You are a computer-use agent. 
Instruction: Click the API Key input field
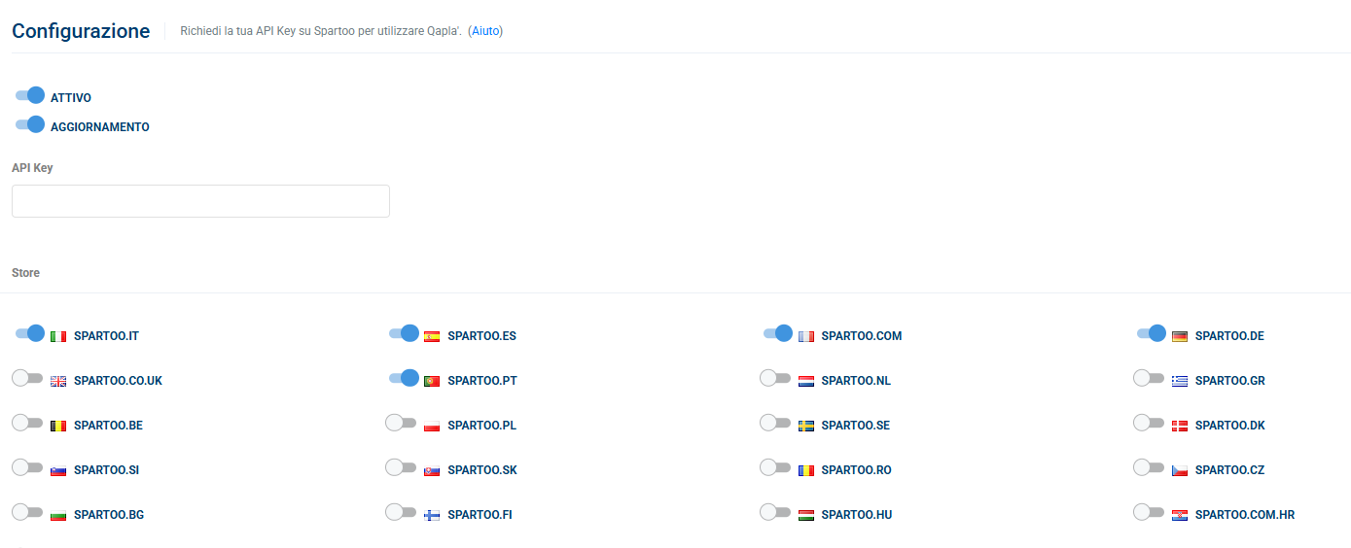(x=200, y=201)
